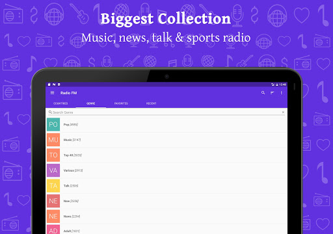Viewport: 333px width, 234px height.
Task: Open the News genre entry
Action: pos(166,216)
